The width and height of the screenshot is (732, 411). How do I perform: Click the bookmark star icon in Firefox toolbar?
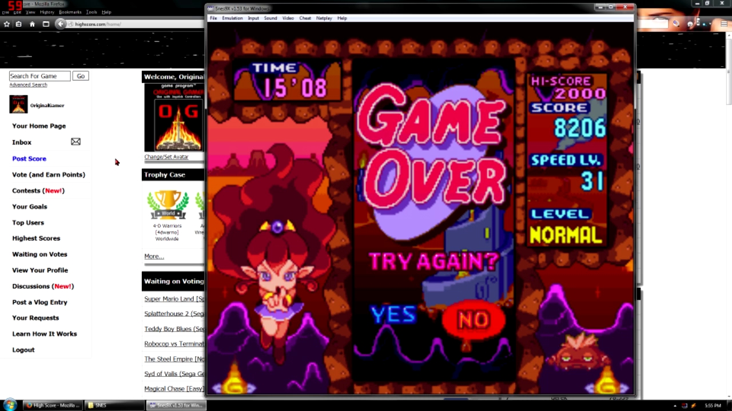coord(7,24)
